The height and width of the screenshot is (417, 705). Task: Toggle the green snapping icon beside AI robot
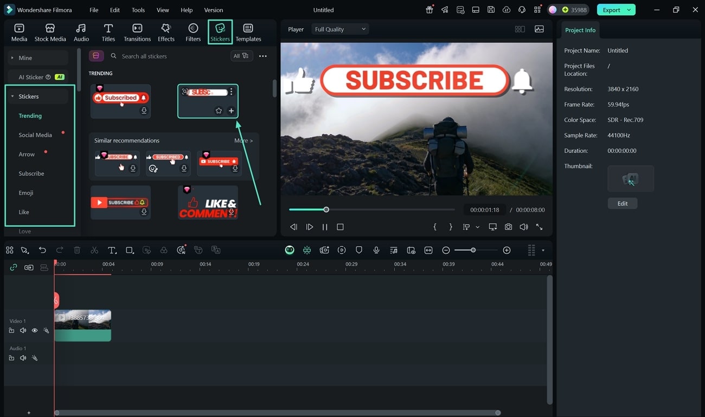click(x=307, y=250)
